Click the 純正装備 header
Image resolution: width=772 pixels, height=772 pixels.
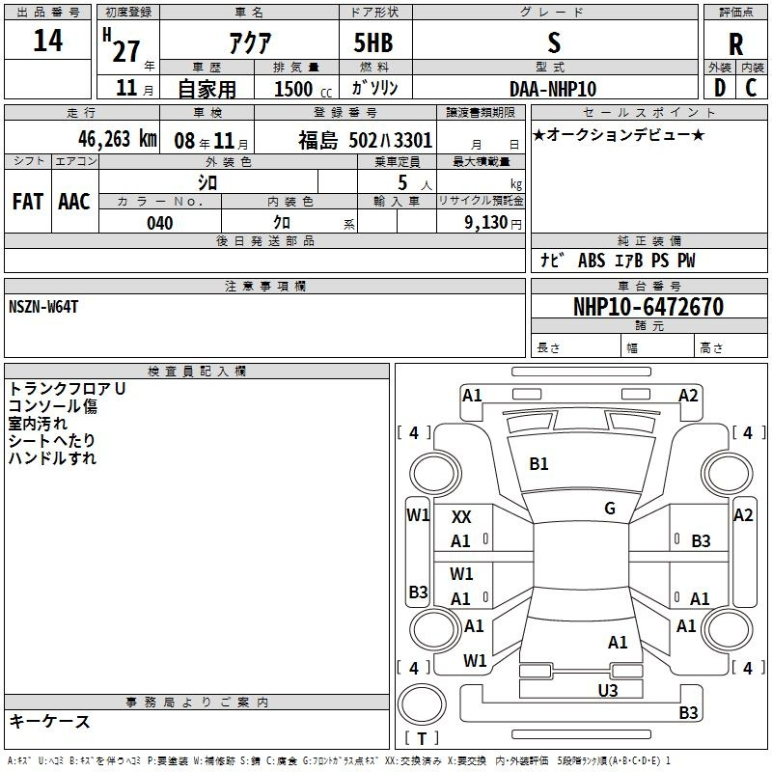click(648, 240)
